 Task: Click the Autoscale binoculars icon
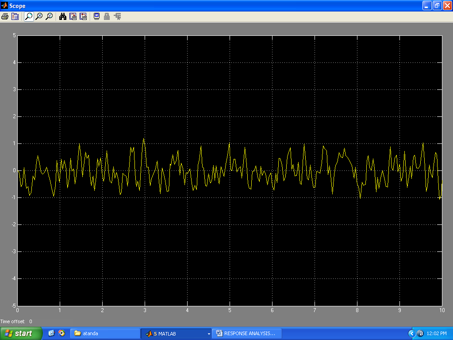coord(63,16)
